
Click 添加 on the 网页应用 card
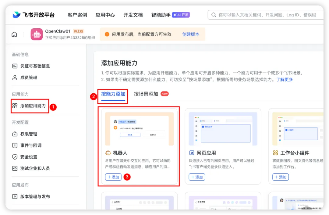point(197,177)
